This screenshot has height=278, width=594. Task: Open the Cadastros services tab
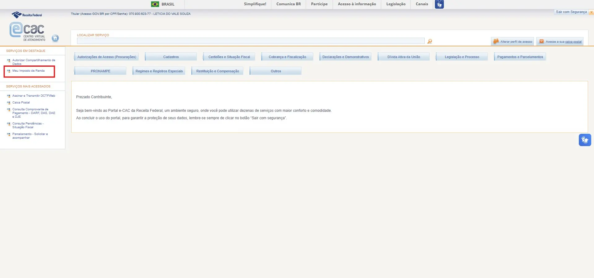(x=171, y=57)
